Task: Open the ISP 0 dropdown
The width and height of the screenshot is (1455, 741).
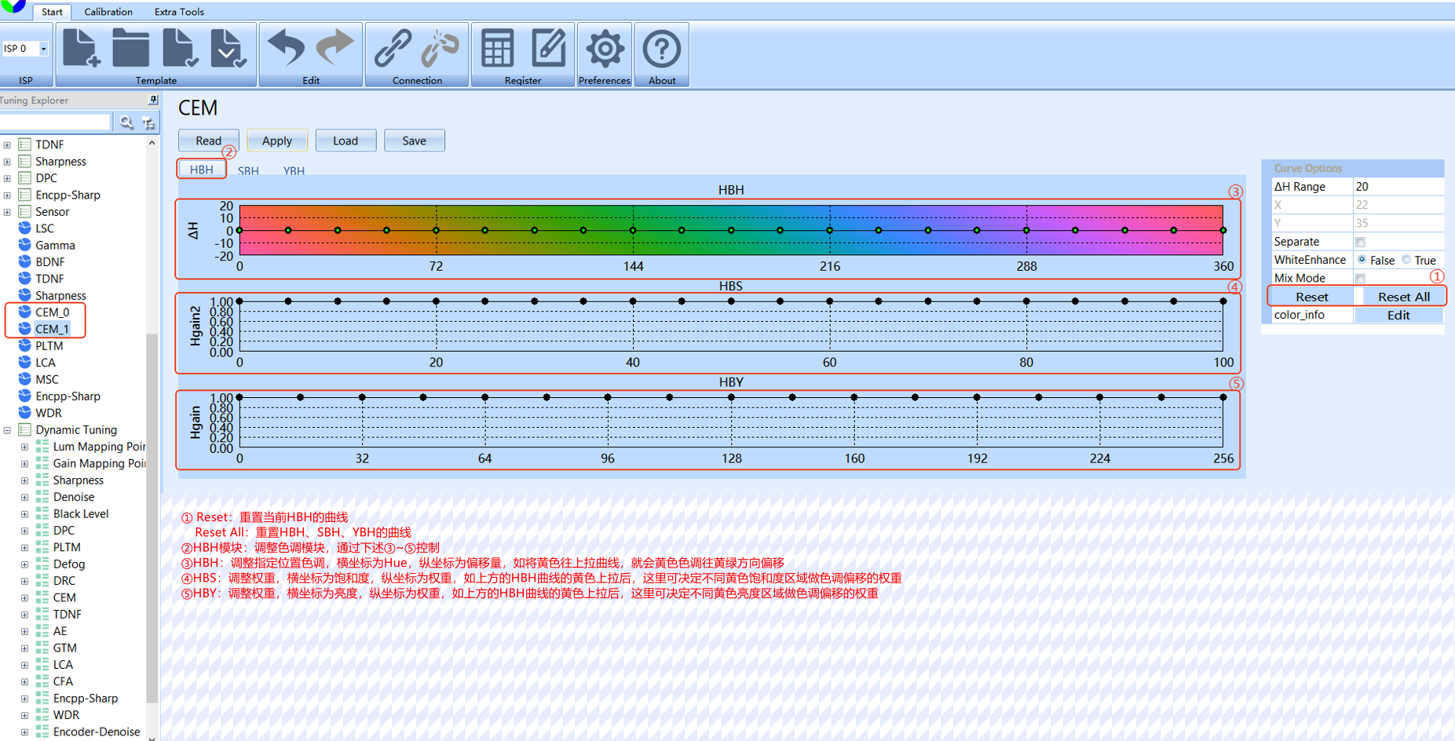Action: [x=43, y=49]
